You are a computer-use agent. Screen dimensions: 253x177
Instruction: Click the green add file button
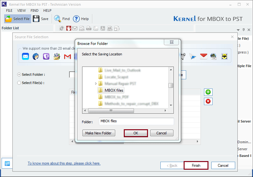pyautogui.click(x=208, y=92)
